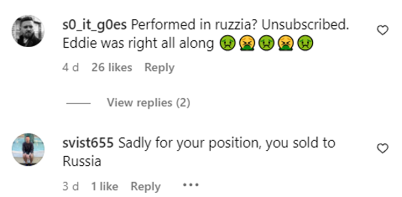
Task: Show who gave the 1 like
Action: 105,186
